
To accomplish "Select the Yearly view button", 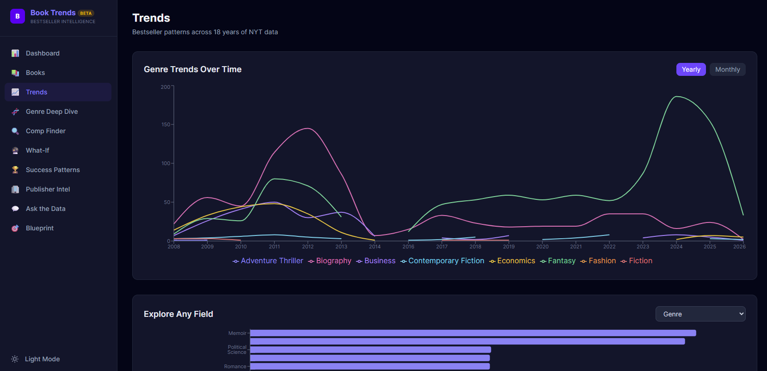I will pyautogui.click(x=691, y=69).
